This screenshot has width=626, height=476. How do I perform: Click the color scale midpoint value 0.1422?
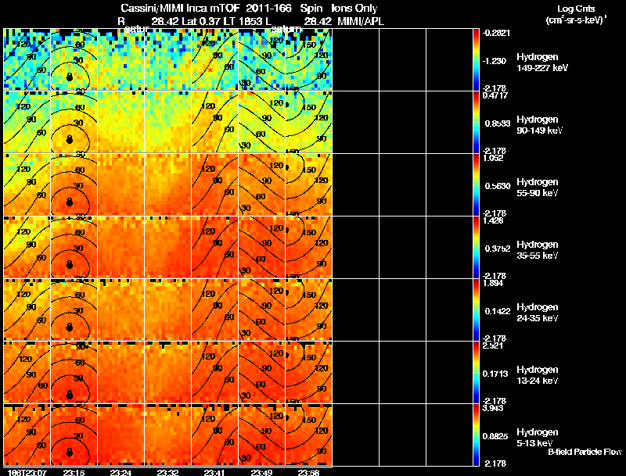(x=498, y=311)
